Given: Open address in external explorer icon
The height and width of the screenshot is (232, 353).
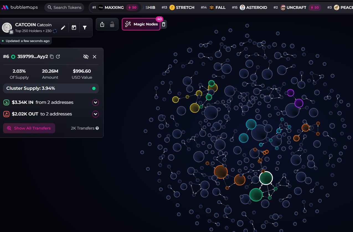Looking at the screenshot, I should (58, 57).
